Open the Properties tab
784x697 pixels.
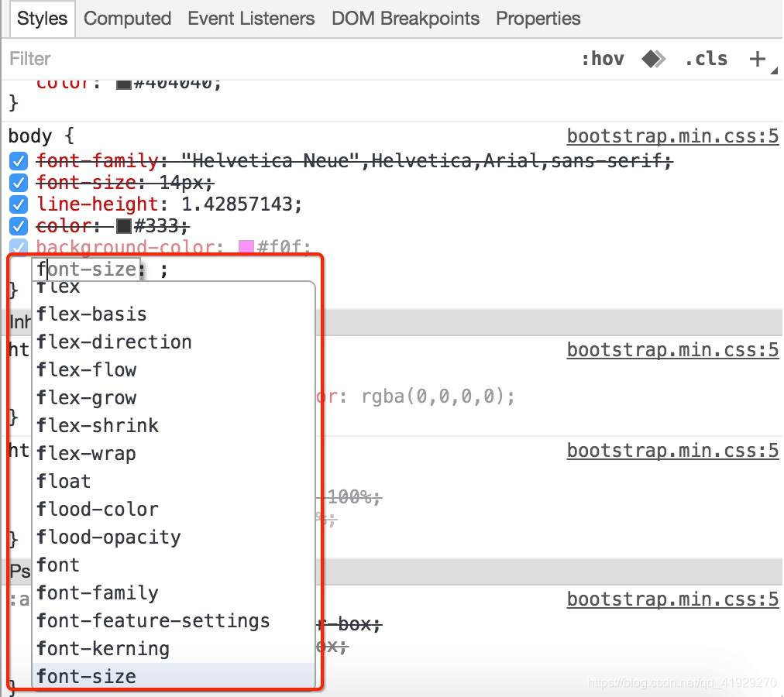tap(538, 19)
